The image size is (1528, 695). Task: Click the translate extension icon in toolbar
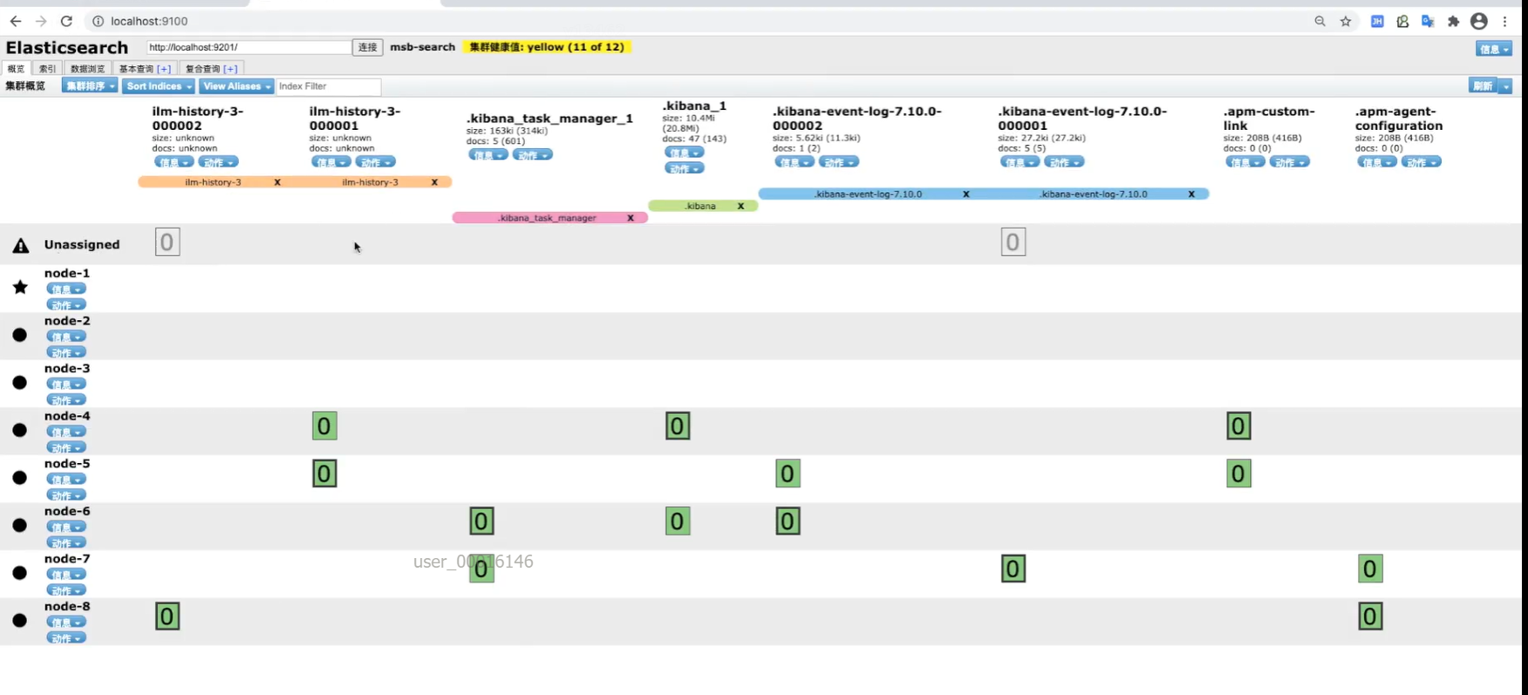coord(1428,21)
